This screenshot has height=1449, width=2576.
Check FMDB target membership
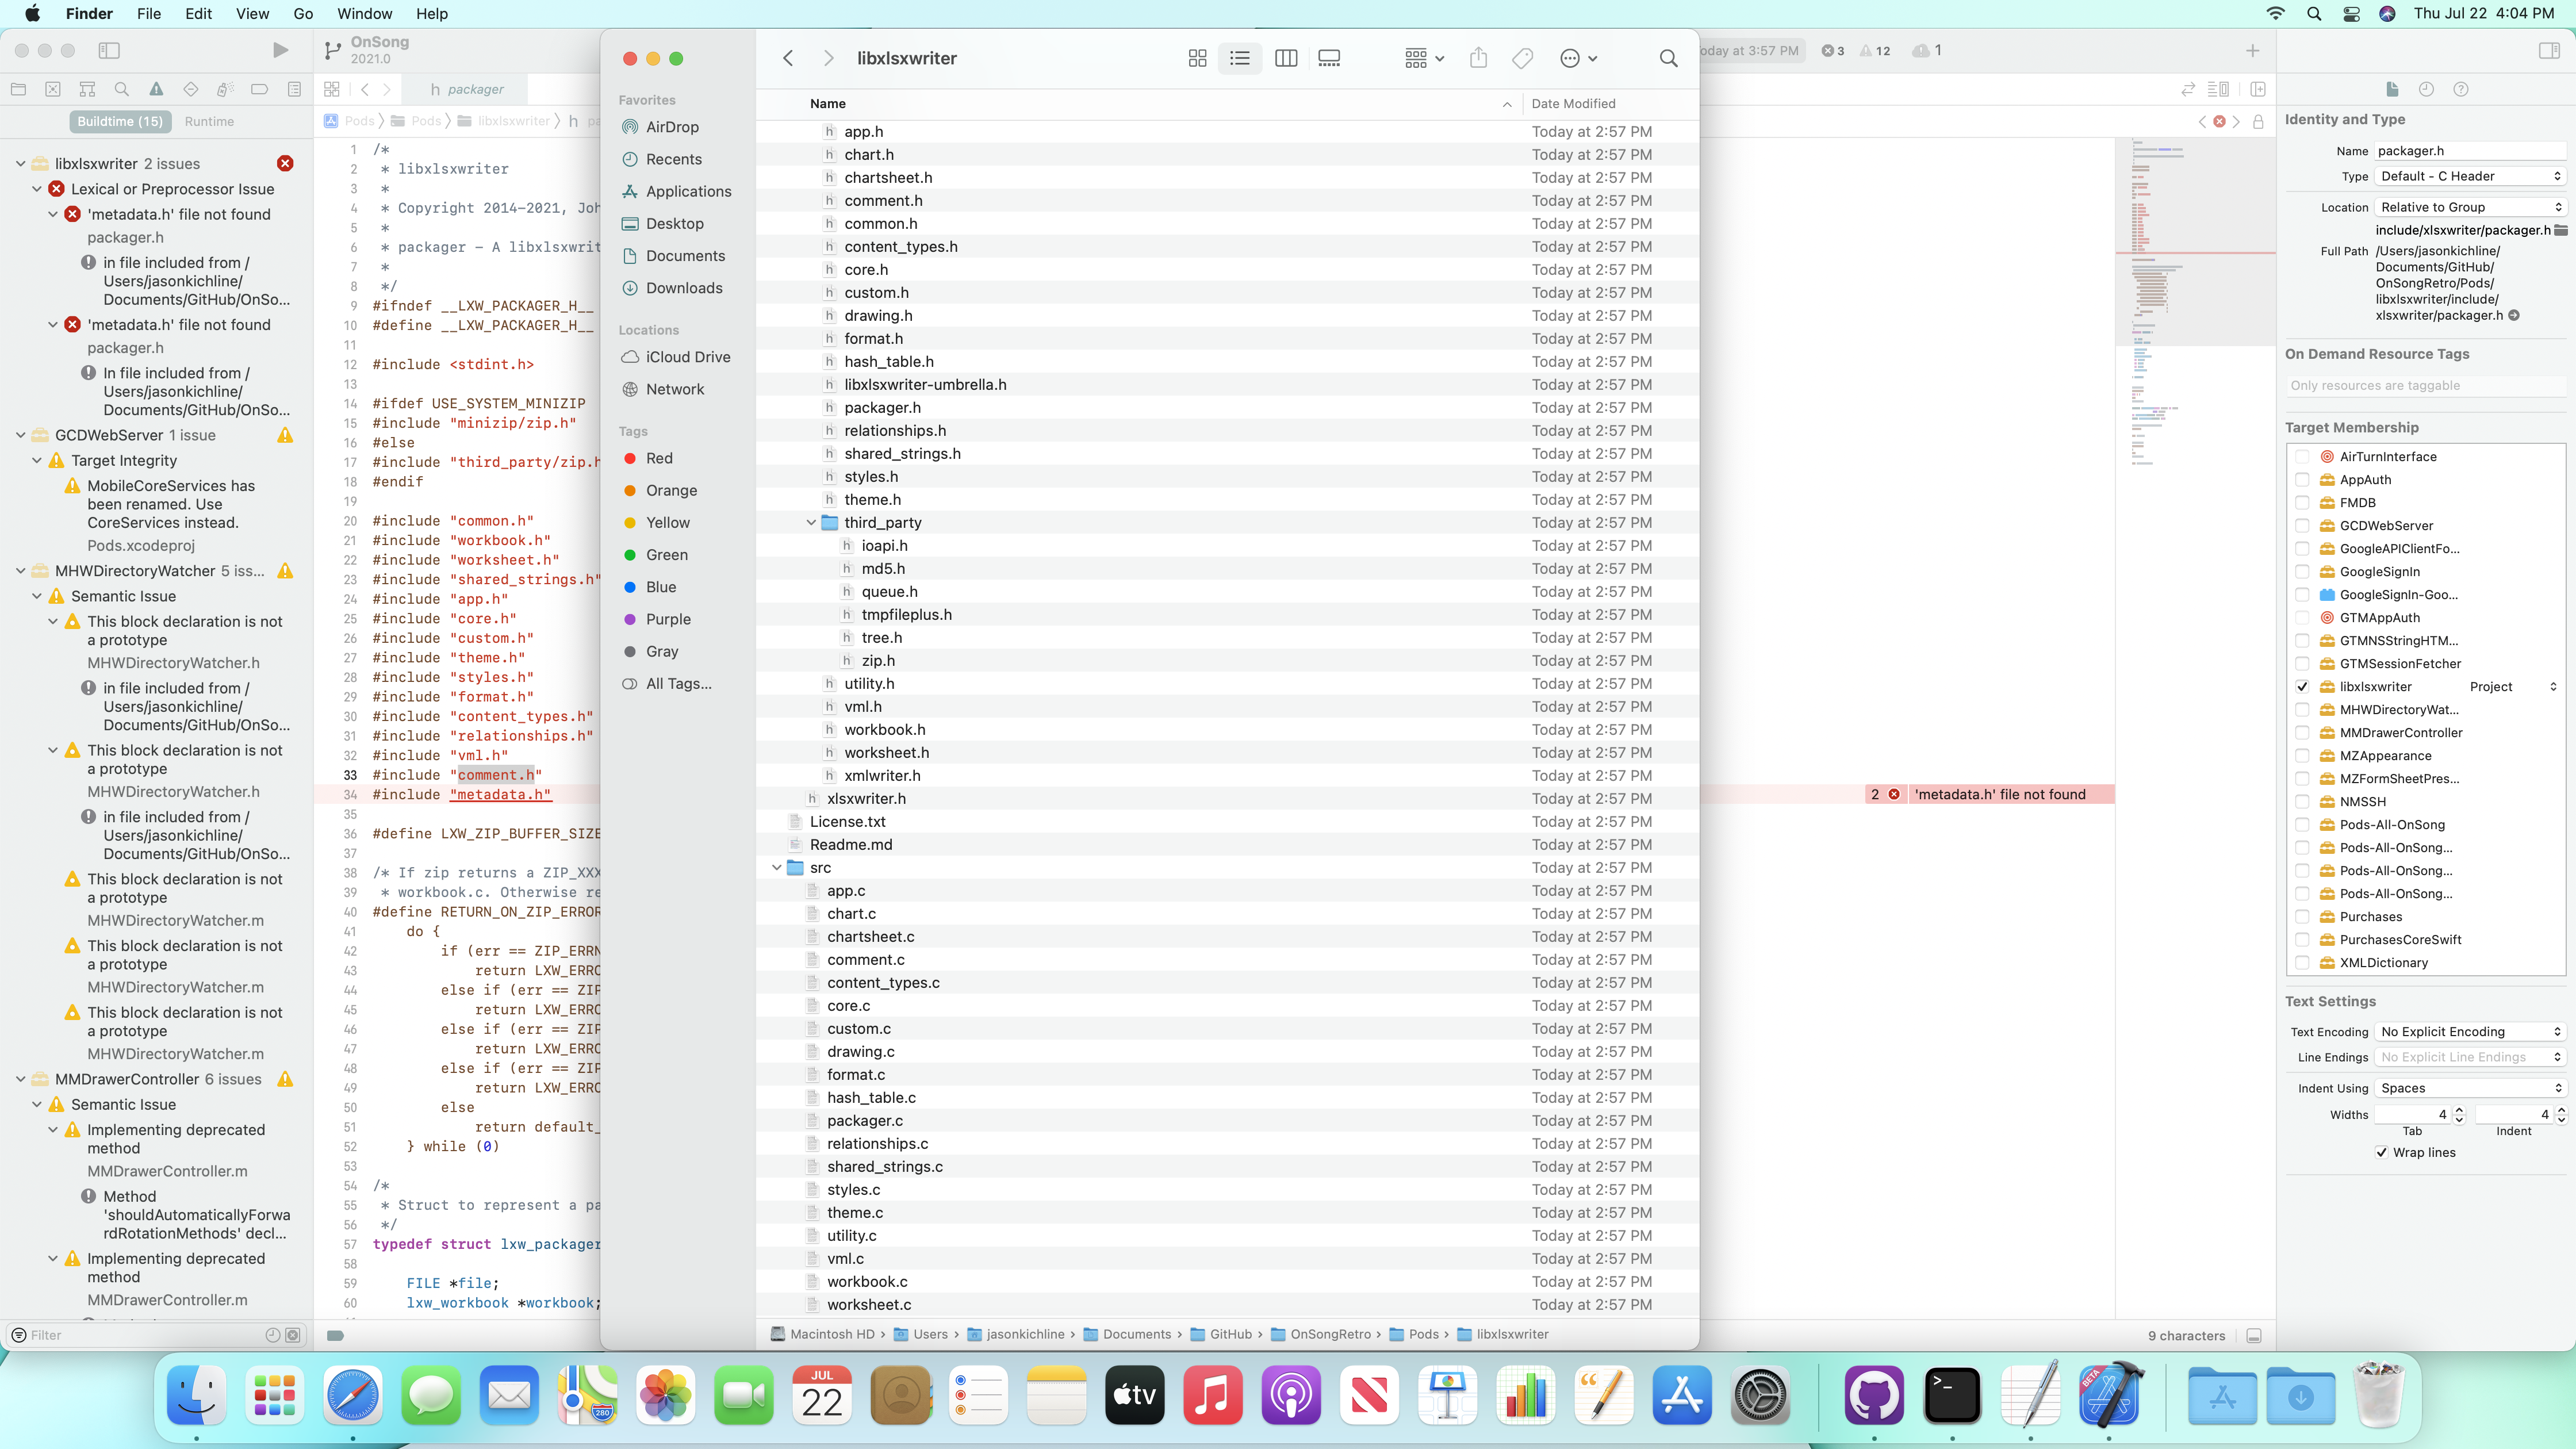pos(2302,503)
